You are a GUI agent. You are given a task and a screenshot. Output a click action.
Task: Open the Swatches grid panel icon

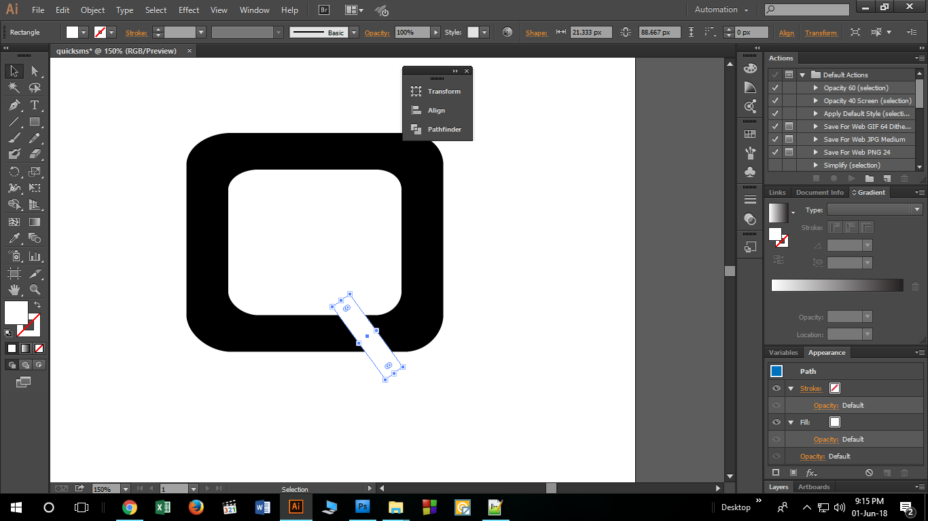click(750, 134)
